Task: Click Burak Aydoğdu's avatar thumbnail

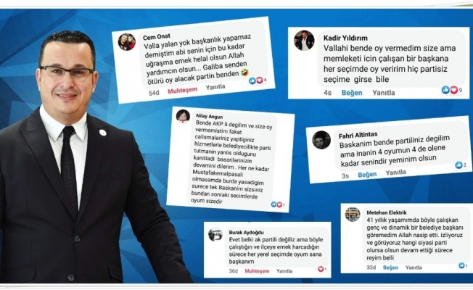Action: point(215,235)
